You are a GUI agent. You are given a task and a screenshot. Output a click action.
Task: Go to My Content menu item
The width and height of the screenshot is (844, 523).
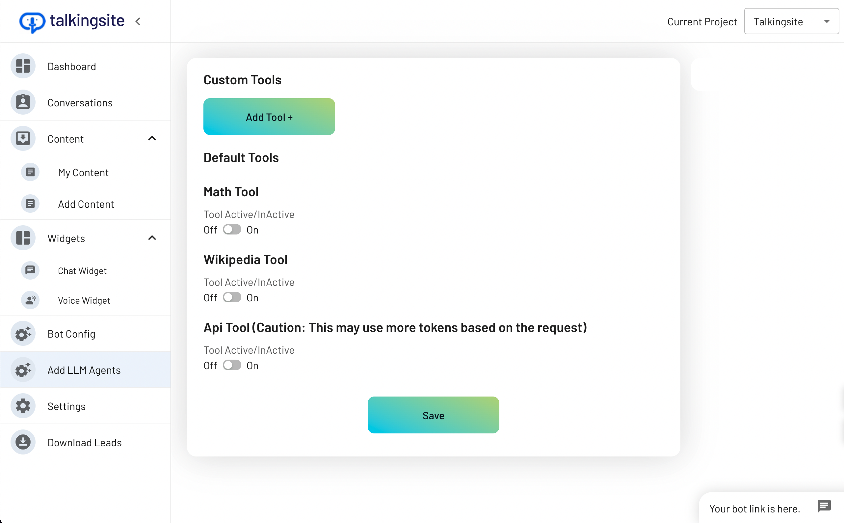[x=83, y=172]
